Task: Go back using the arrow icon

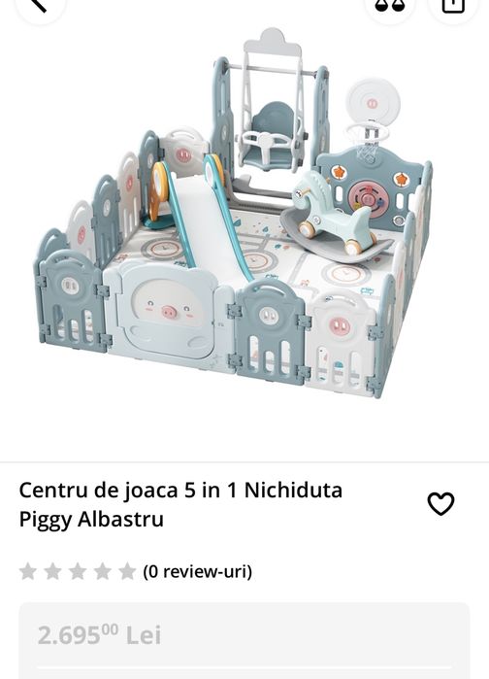Action: [x=40, y=6]
